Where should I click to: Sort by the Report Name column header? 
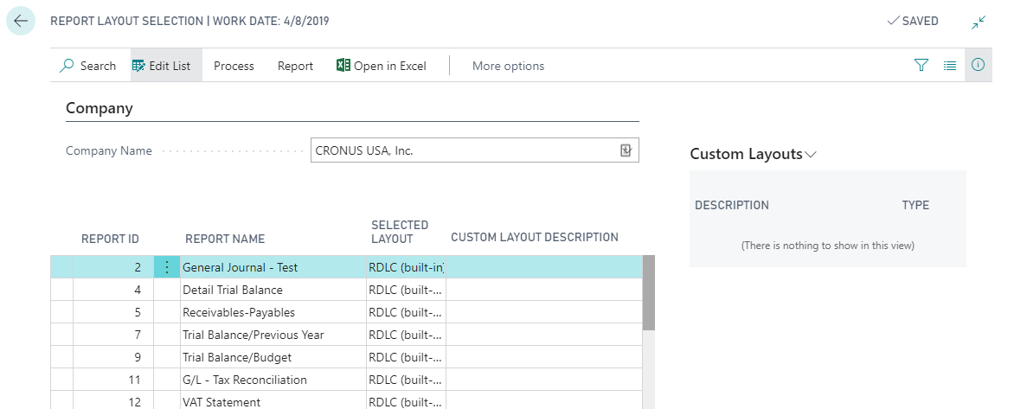[x=225, y=239]
